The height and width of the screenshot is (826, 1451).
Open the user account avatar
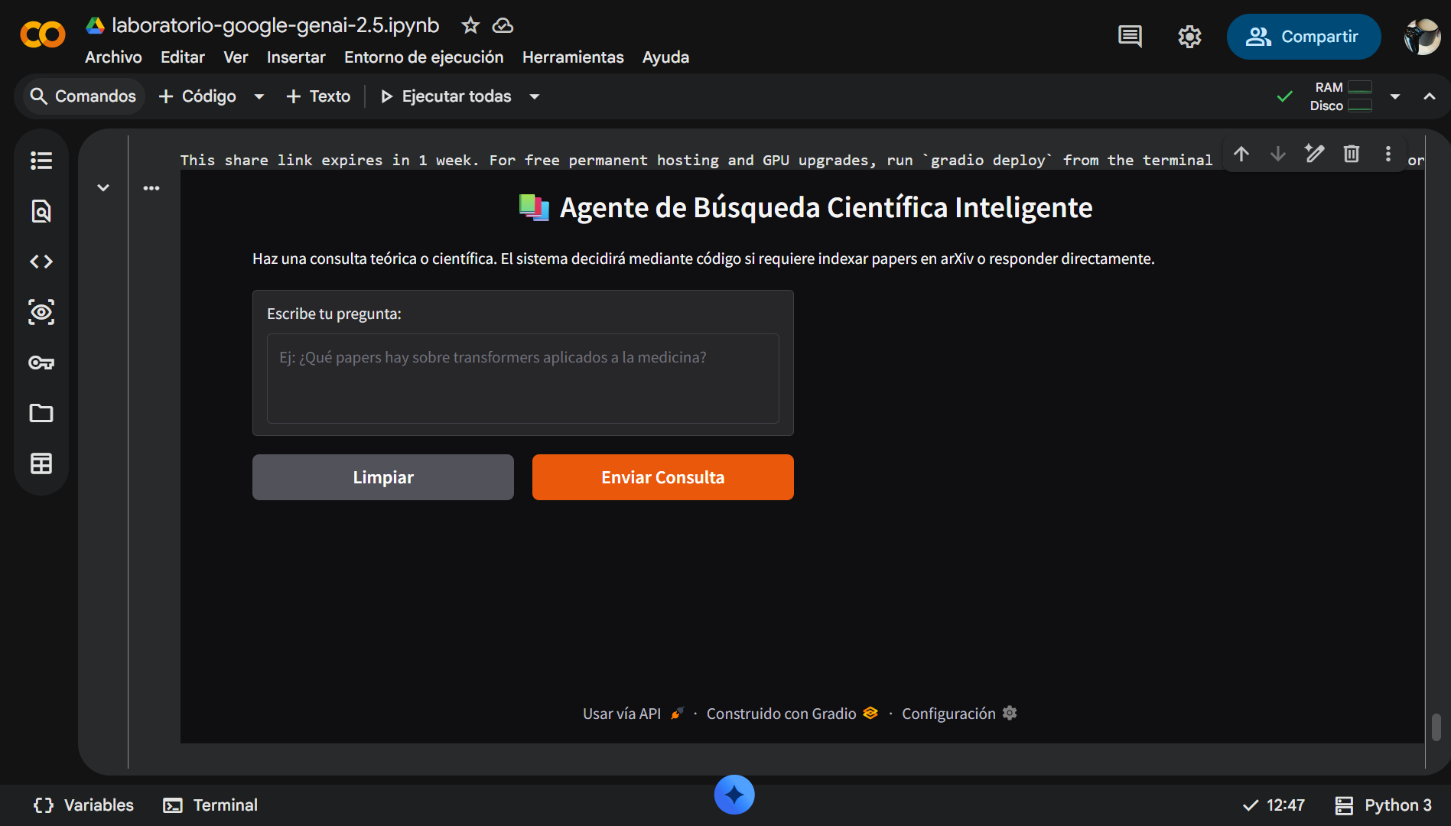coord(1422,36)
